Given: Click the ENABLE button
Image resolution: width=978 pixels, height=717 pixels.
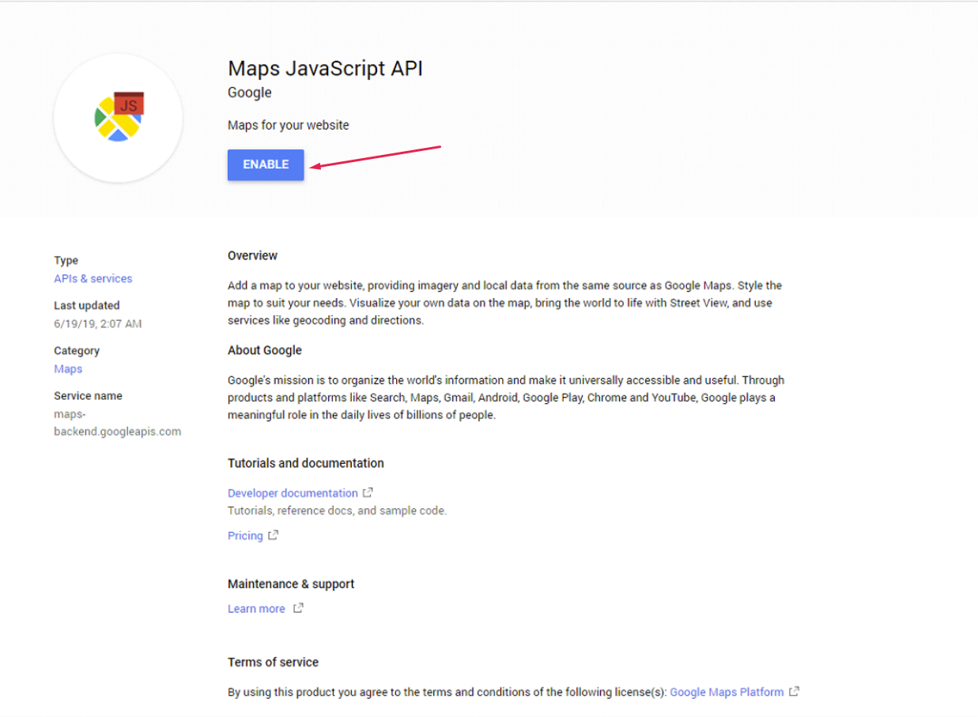Looking at the screenshot, I should tap(266, 164).
